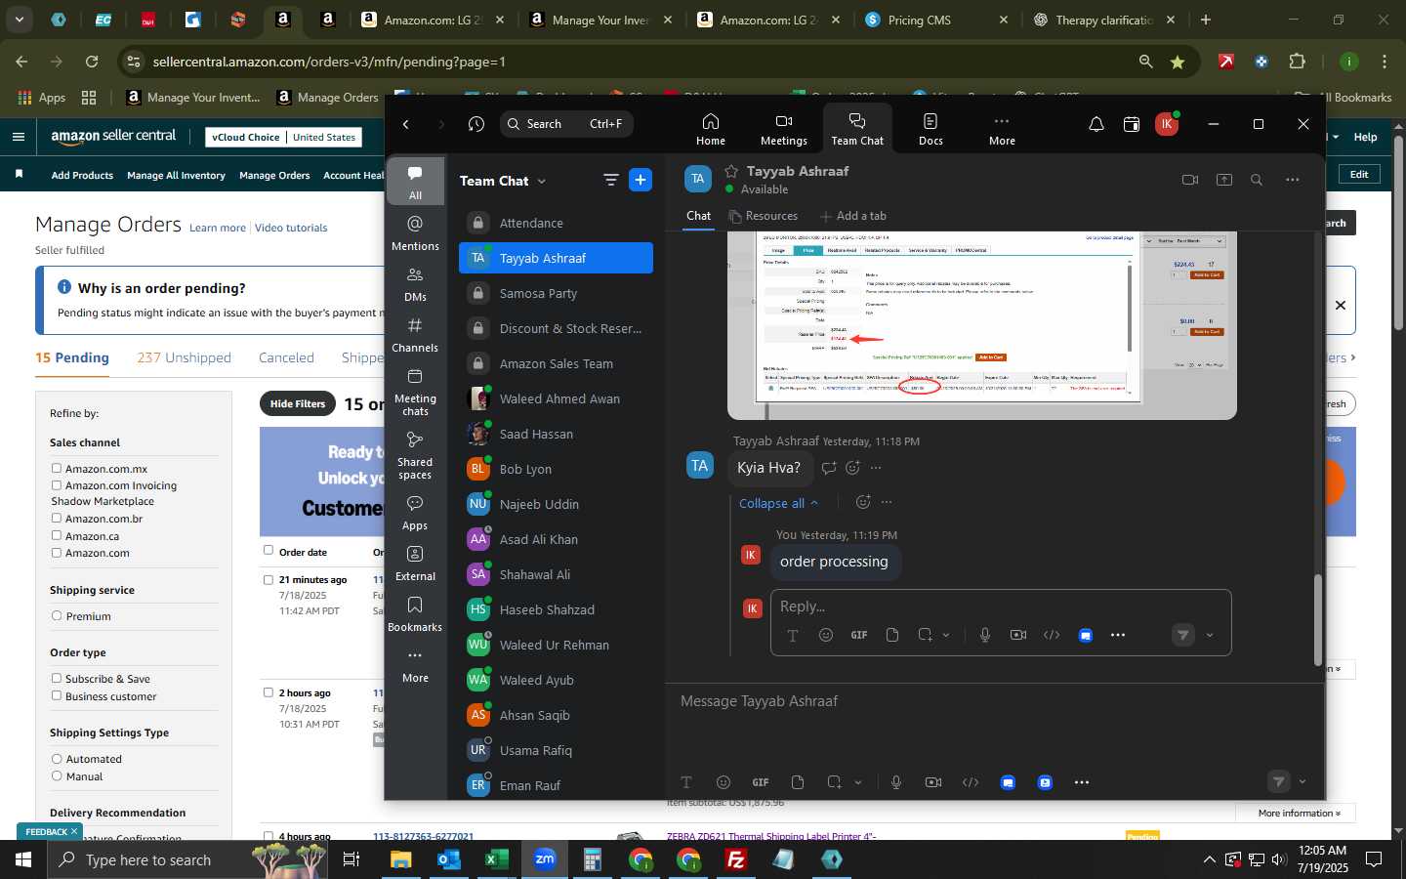Image resolution: width=1406 pixels, height=879 pixels.
Task: Click Hide Filters button
Action: coord(298,403)
